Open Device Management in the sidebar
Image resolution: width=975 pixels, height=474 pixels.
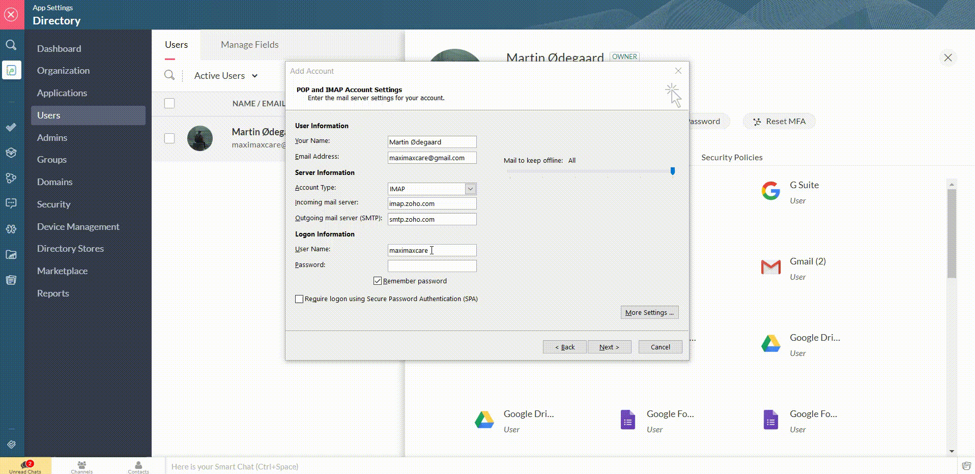click(x=78, y=226)
